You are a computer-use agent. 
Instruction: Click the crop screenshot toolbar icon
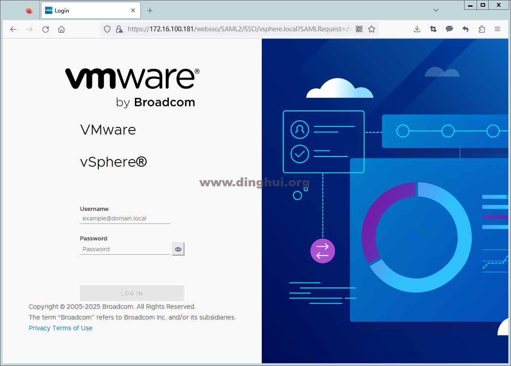click(x=433, y=29)
